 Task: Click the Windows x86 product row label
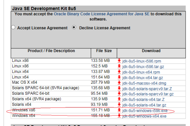[x=24, y=110]
